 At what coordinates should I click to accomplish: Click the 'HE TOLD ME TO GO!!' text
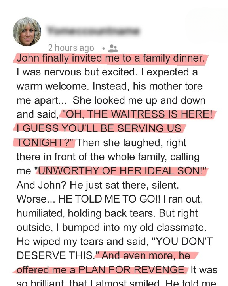point(109,199)
